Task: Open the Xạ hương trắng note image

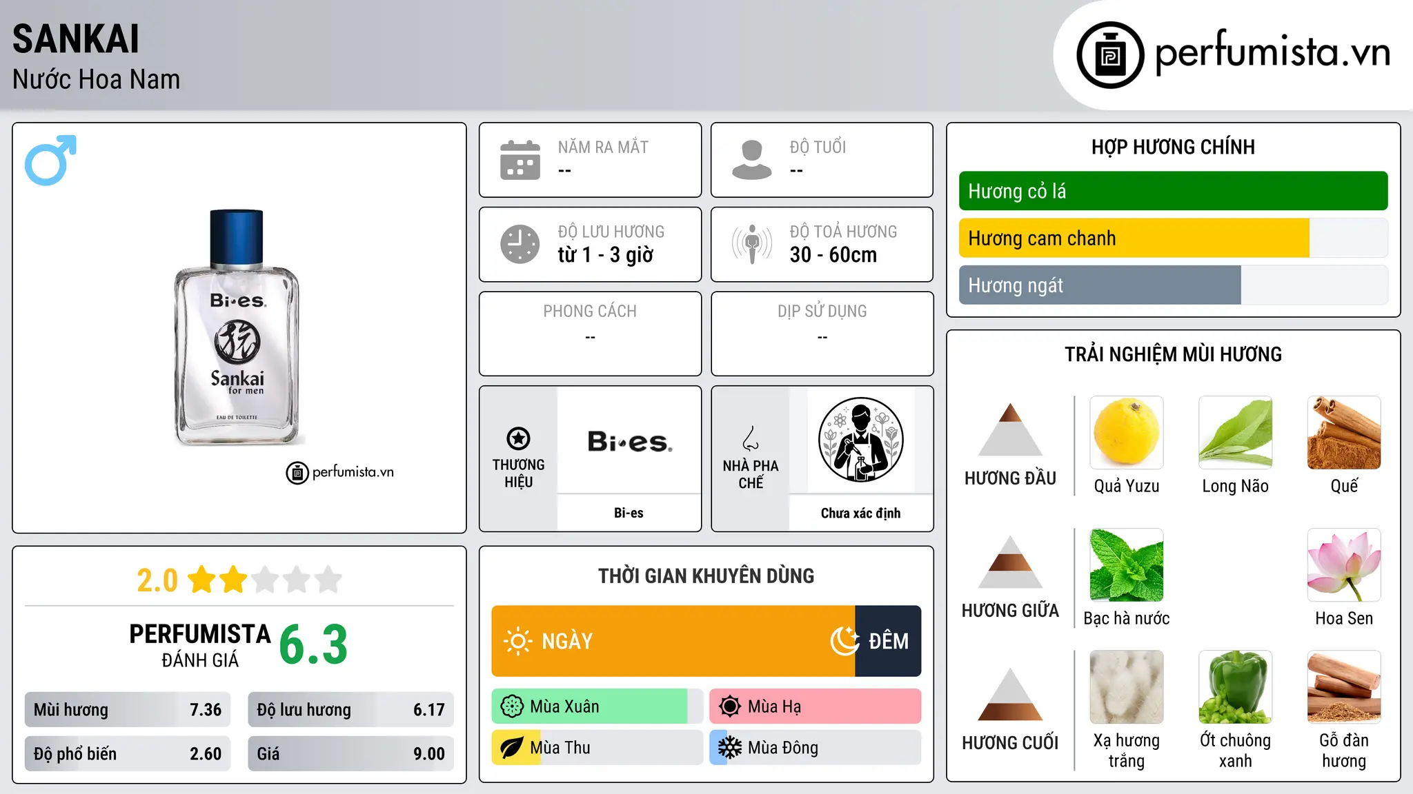Action: click(x=1127, y=687)
